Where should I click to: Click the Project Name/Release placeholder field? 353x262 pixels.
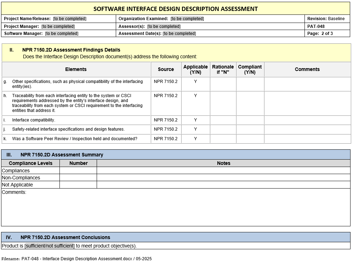69,19
